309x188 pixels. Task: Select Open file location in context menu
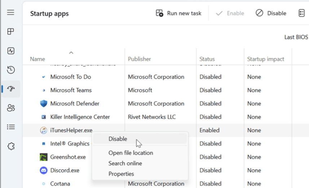[x=131, y=153]
